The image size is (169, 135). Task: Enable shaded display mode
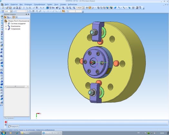coord(107,8)
